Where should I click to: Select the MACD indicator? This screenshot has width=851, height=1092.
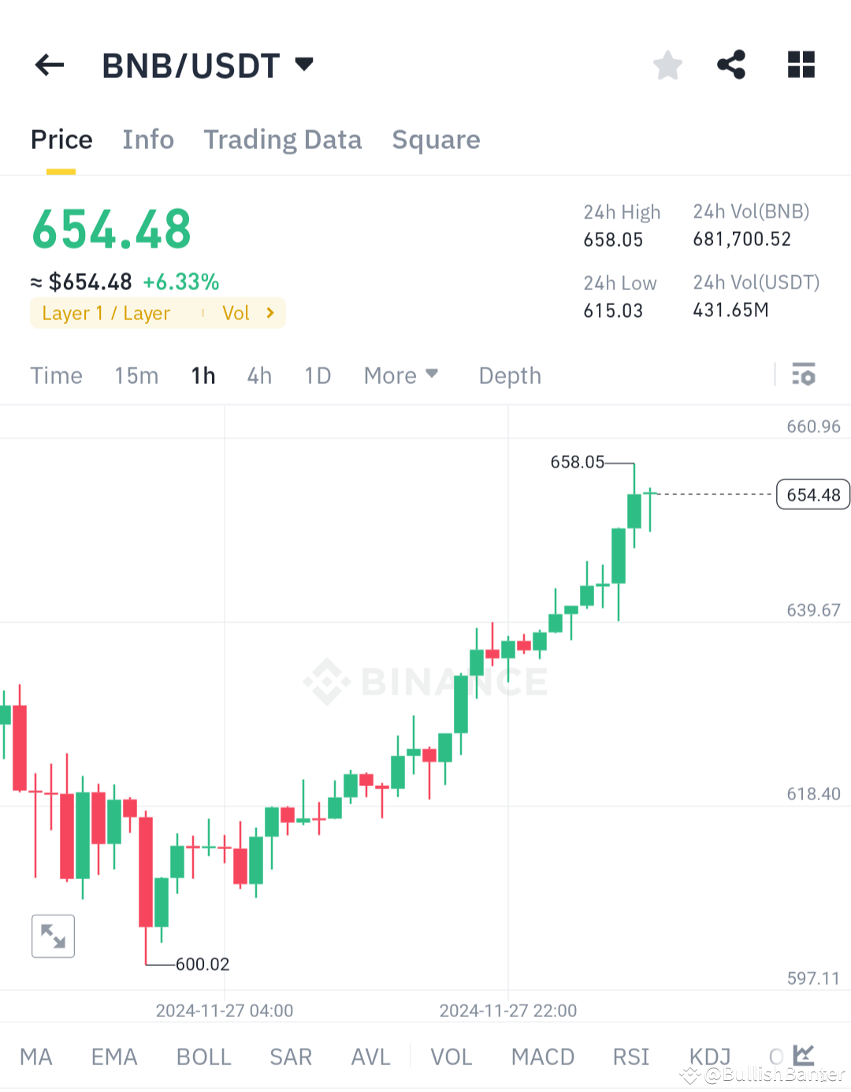(x=542, y=1057)
